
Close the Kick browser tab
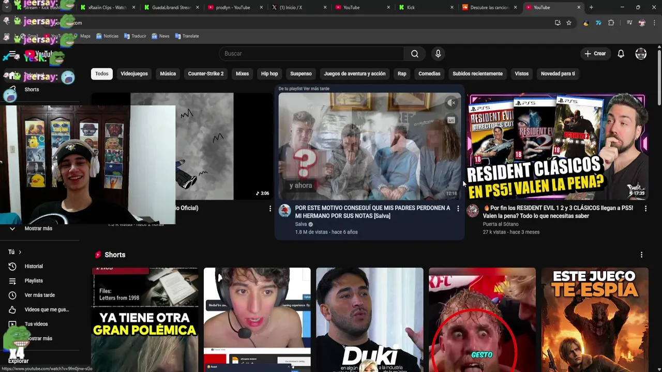452,7
